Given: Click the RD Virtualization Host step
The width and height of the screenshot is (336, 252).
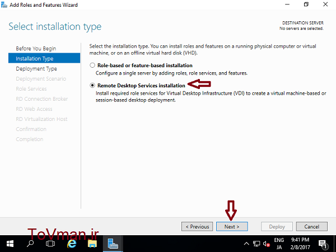Looking at the screenshot, I should tap(41, 119).
